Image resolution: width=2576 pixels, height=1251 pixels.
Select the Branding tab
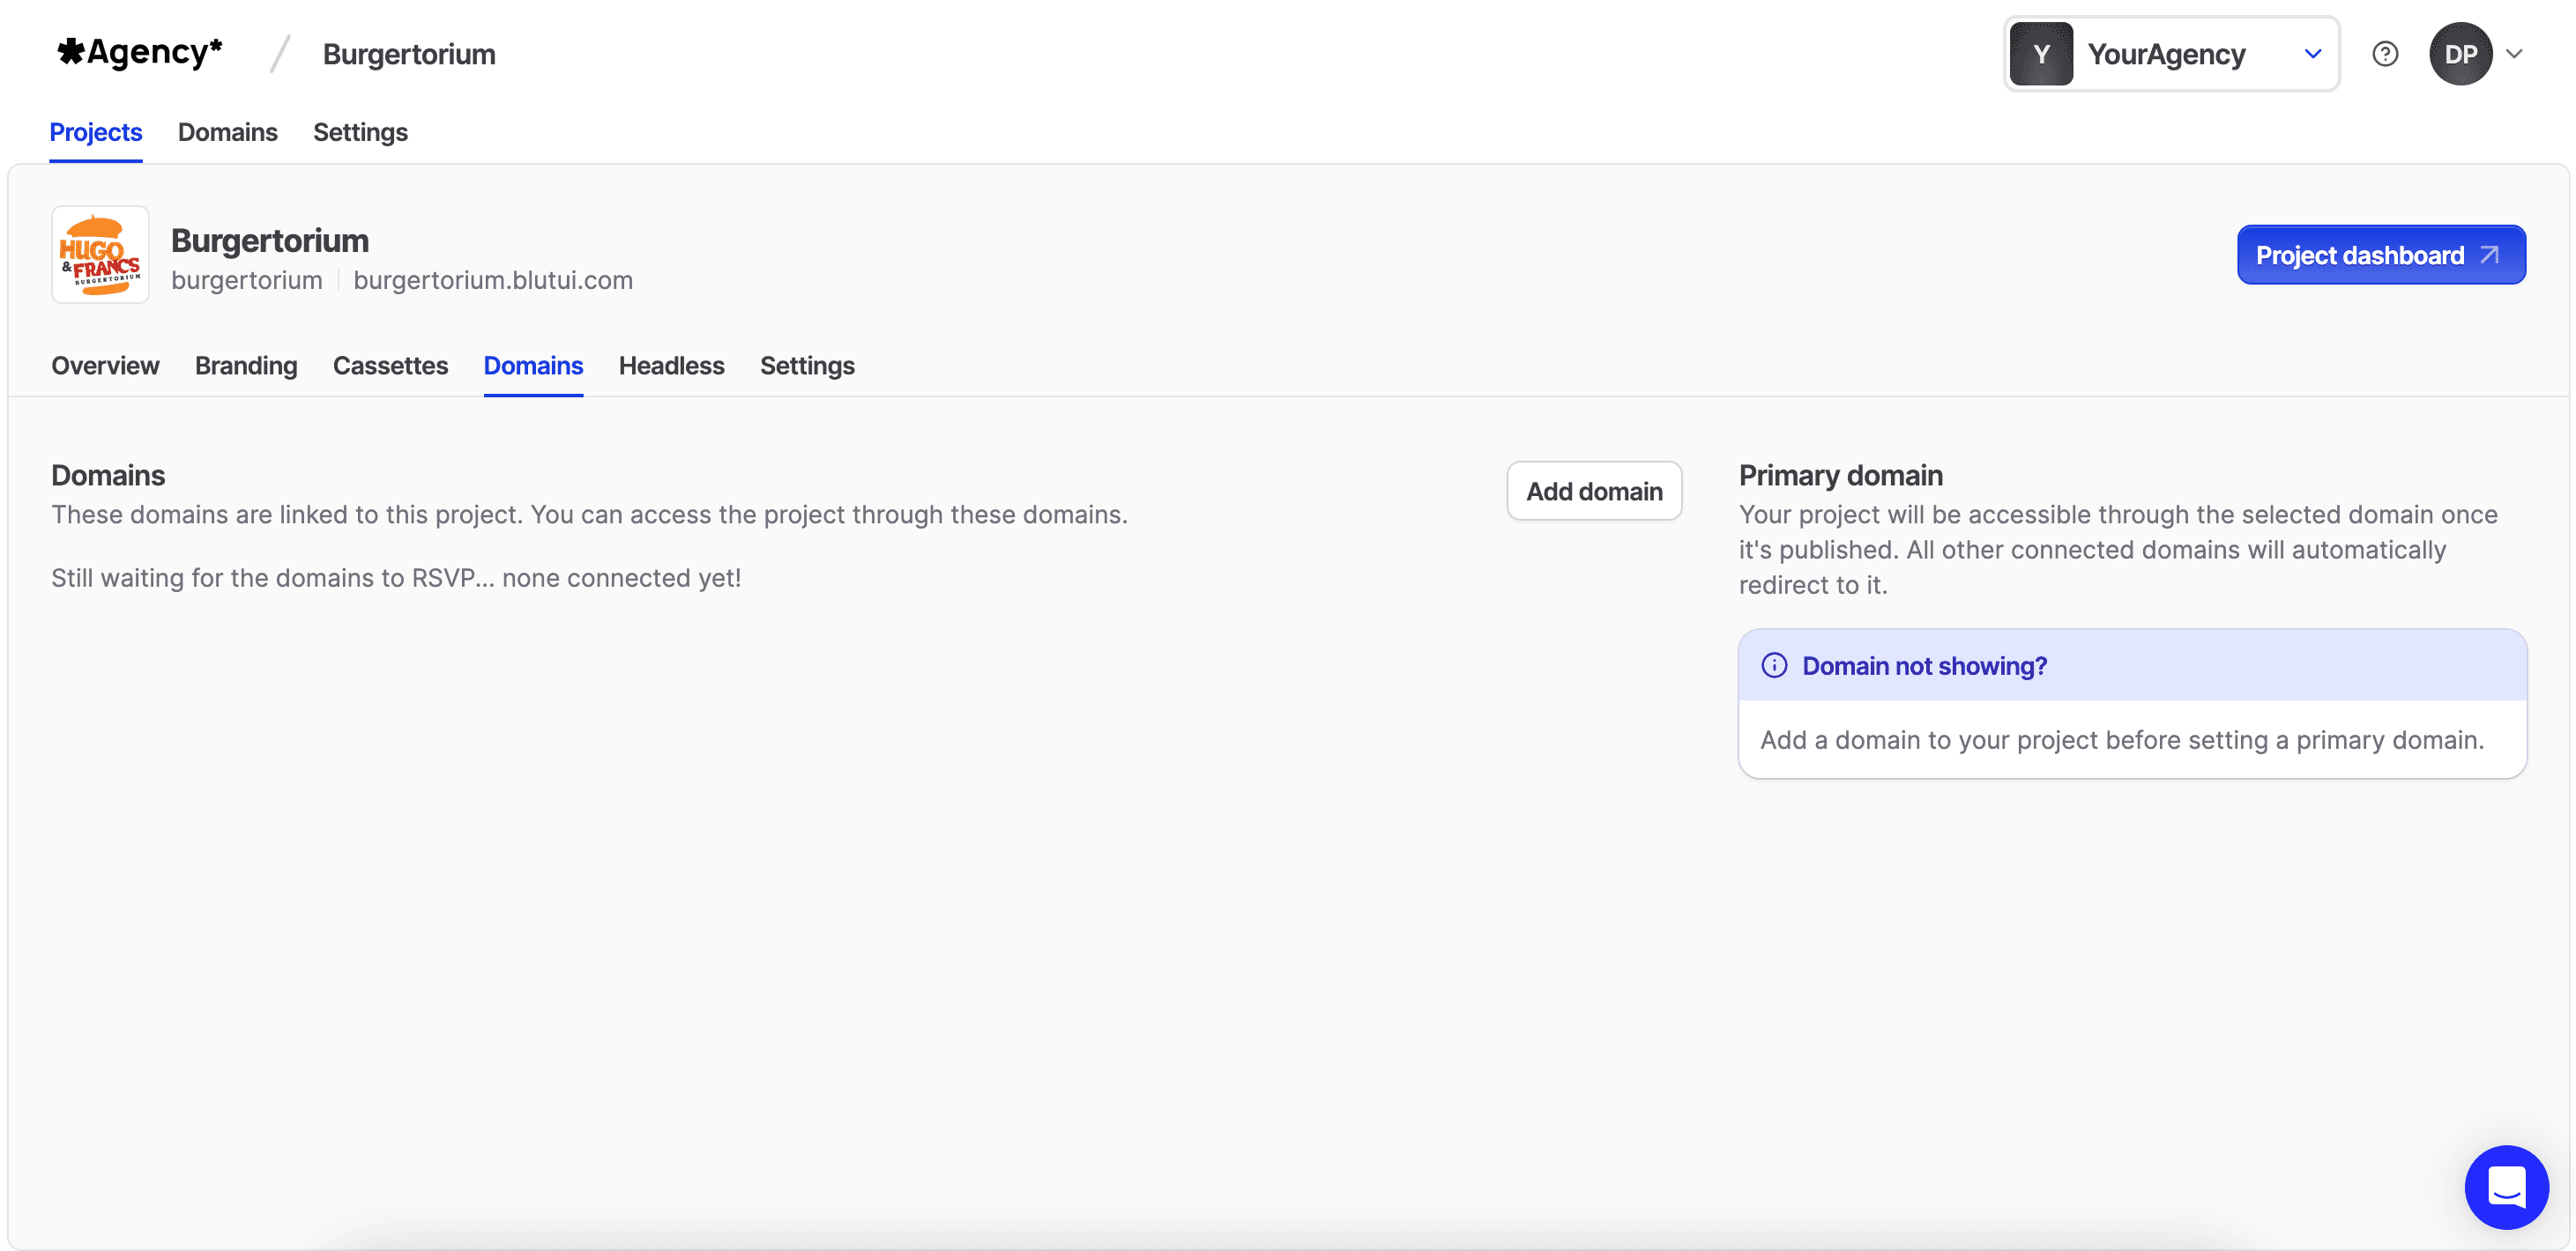(x=245, y=366)
